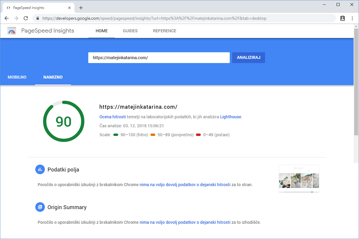
Task: Click the browser back arrow
Action: click(x=7, y=18)
